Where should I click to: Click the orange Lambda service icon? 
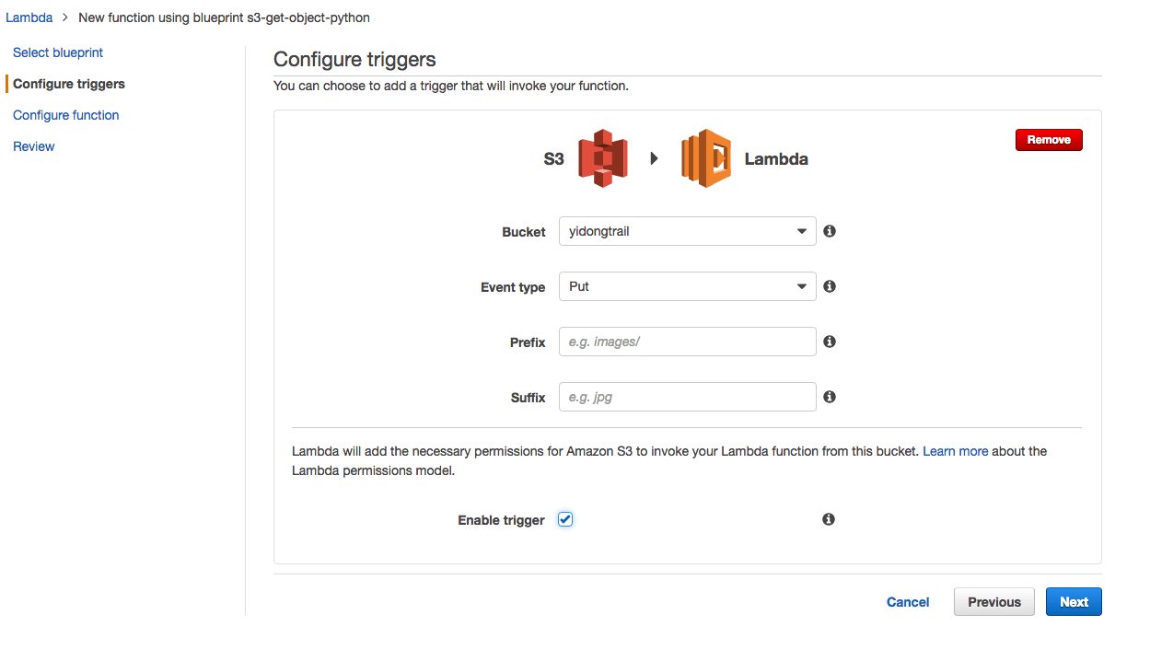(706, 158)
